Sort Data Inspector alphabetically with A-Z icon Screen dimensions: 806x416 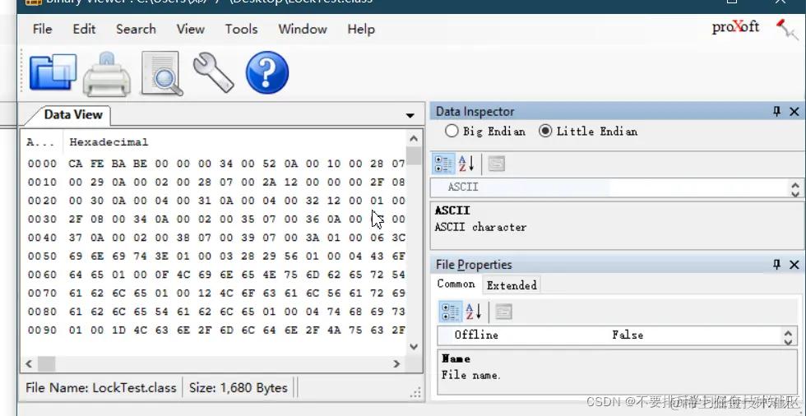[x=466, y=164]
